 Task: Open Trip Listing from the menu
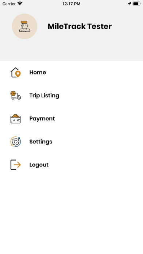coord(71,95)
